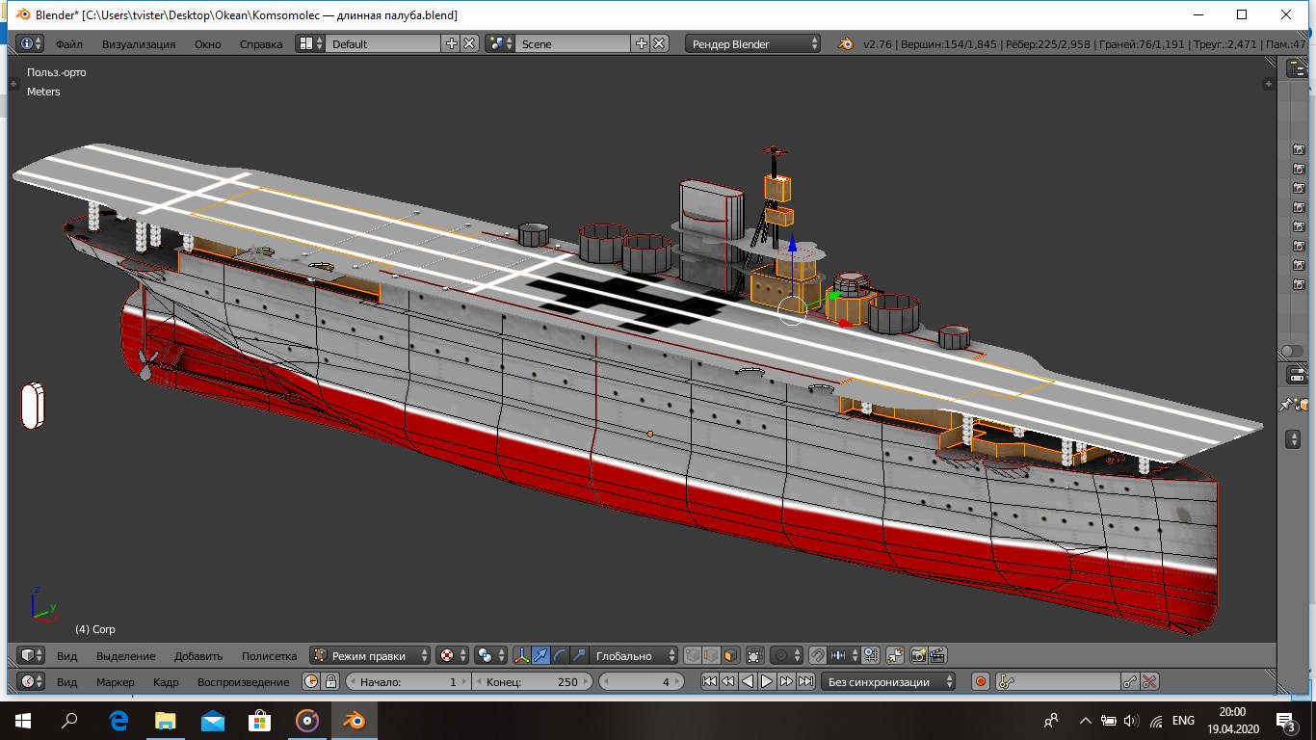
Task: Select the scale manipulator icon
Action: coord(579,656)
